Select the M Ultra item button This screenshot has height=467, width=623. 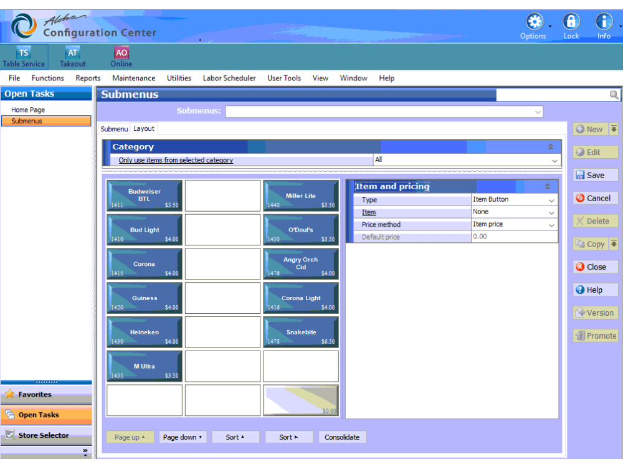[x=145, y=366]
